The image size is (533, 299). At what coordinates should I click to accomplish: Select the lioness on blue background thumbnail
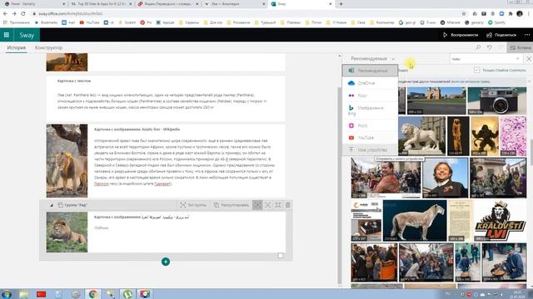(x=415, y=220)
